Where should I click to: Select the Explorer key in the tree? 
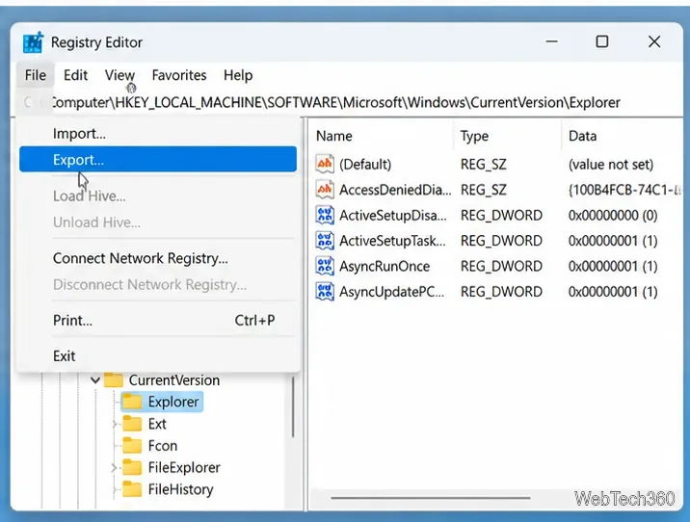click(x=173, y=402)
